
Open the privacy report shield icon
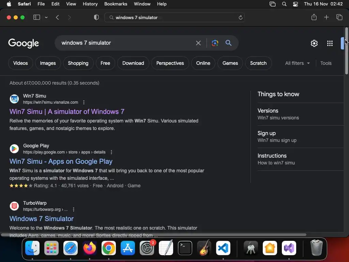pyautogui.click(x=96, y=17)
